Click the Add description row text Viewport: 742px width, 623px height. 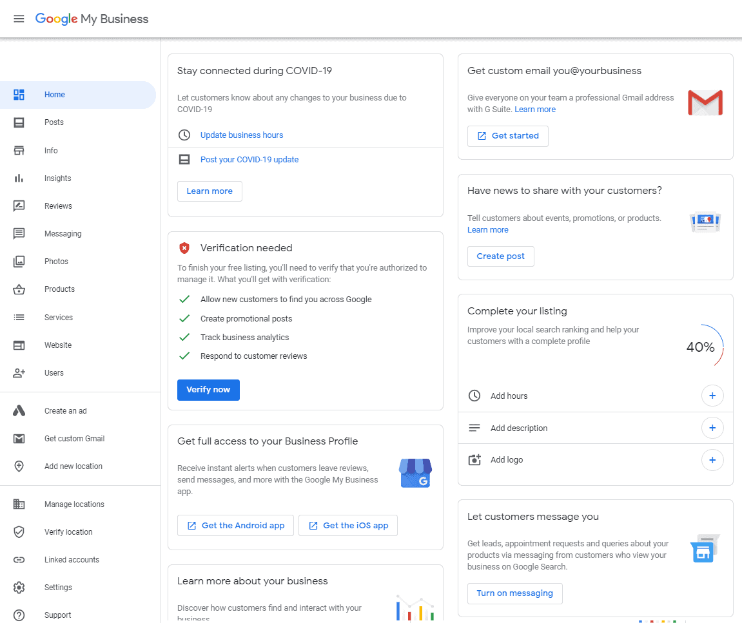tap(519, 428)
